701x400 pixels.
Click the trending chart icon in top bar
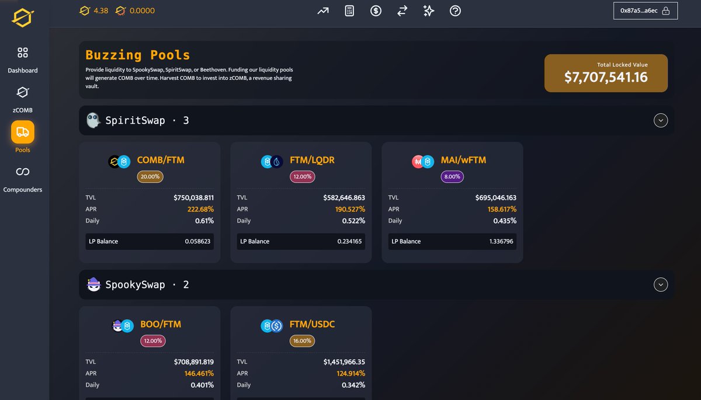pos(323,11)
